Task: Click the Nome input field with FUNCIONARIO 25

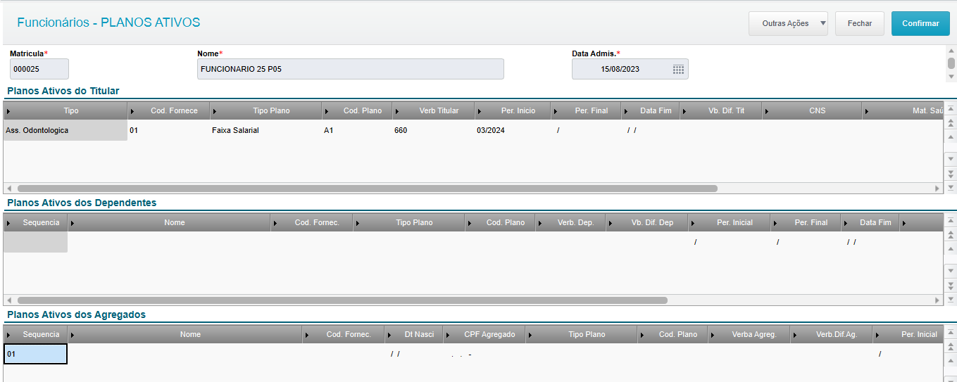Action: tap(351, 69)
